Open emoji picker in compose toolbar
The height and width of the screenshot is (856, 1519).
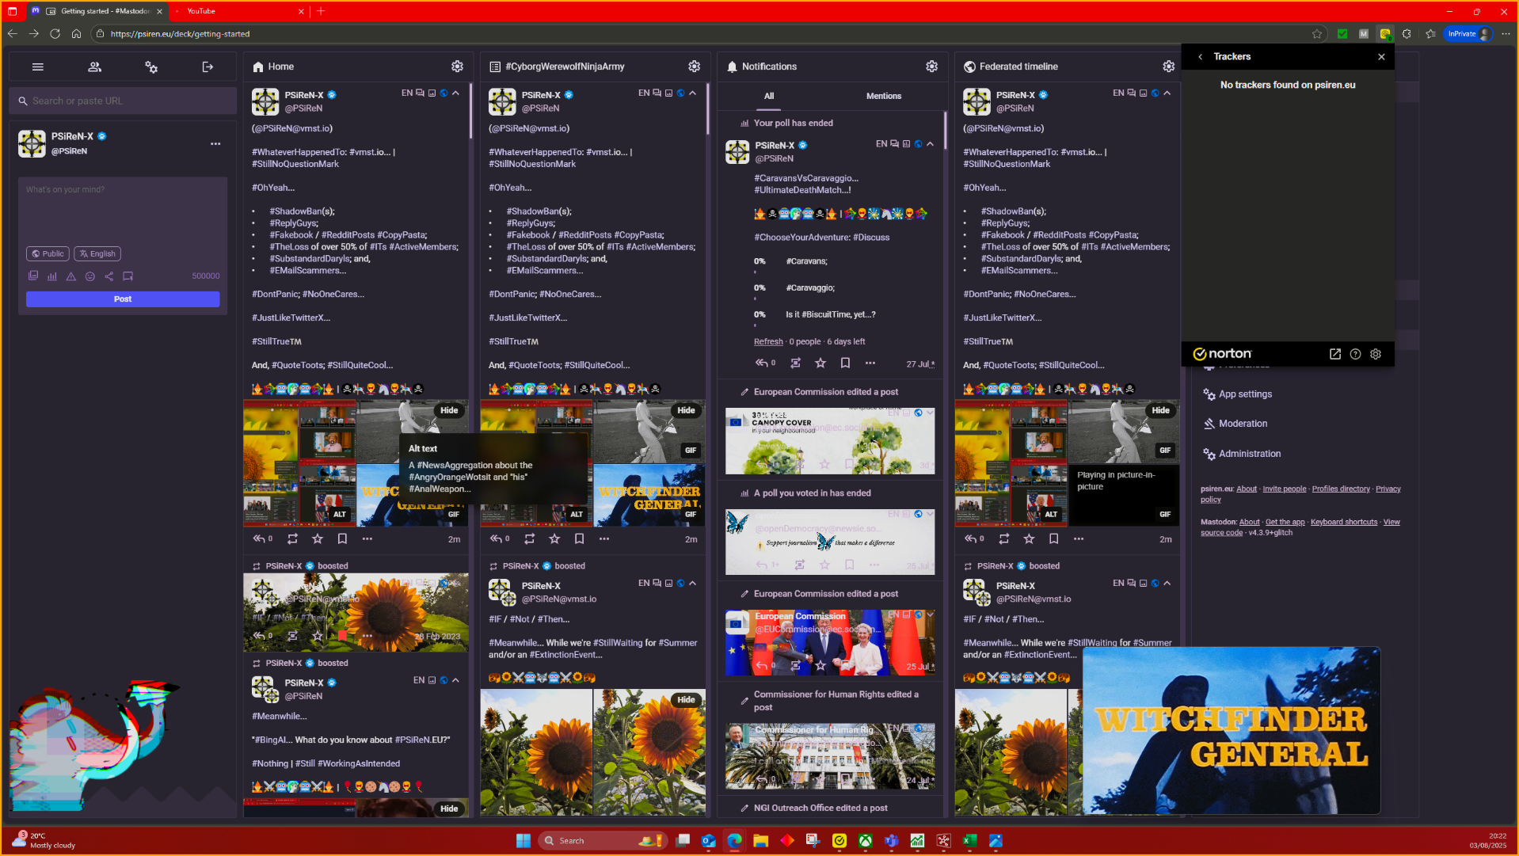click(89, 276)
